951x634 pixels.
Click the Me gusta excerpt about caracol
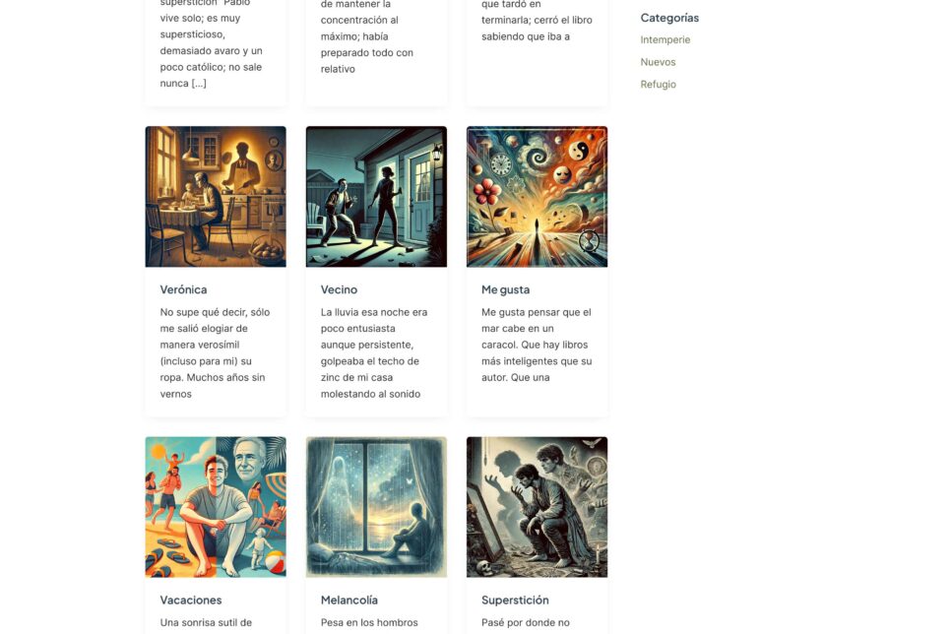pos(537,345)
